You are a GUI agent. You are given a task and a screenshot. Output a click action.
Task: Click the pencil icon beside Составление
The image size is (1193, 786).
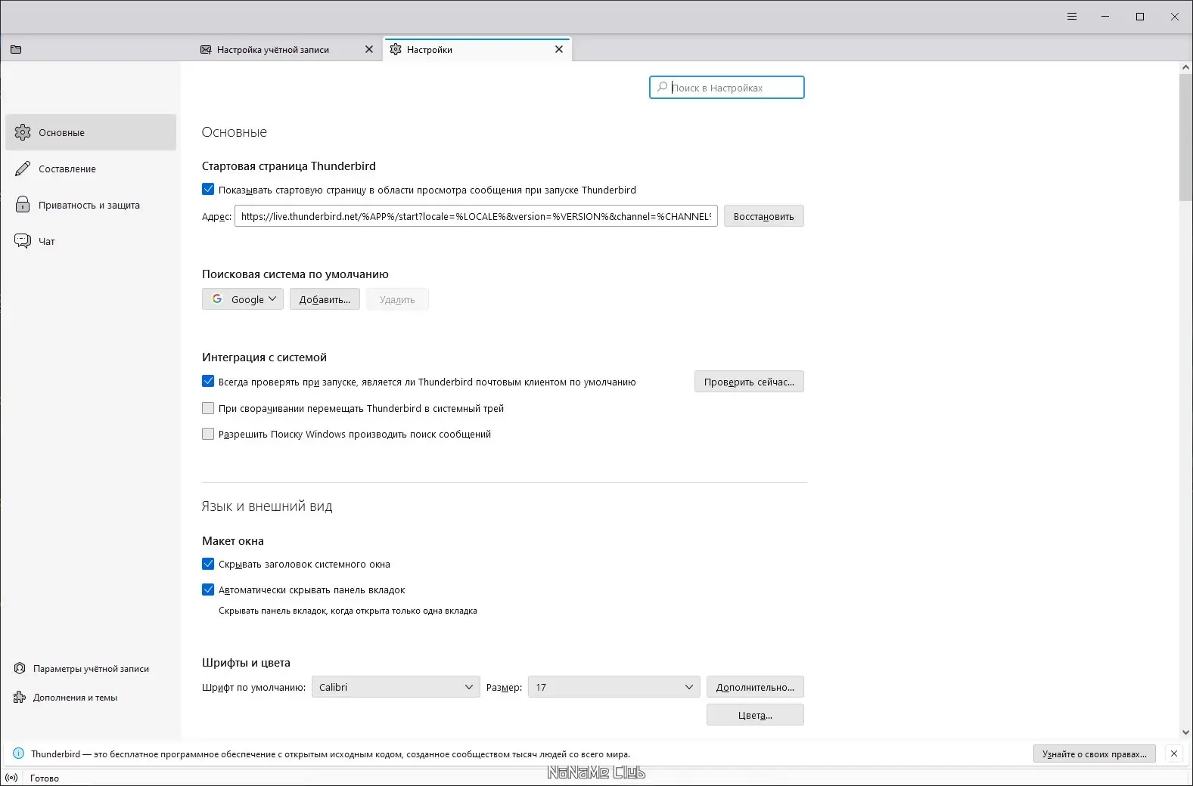point(23,169)
